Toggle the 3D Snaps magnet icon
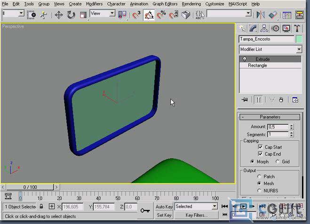This screenshot has width=310, height=224. tap(136, 15)
